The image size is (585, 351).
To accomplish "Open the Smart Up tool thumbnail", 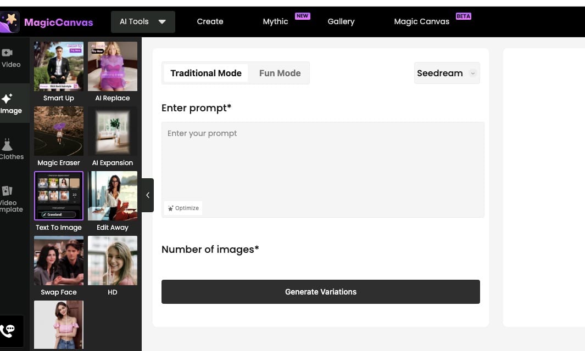I will click(59, 66).
